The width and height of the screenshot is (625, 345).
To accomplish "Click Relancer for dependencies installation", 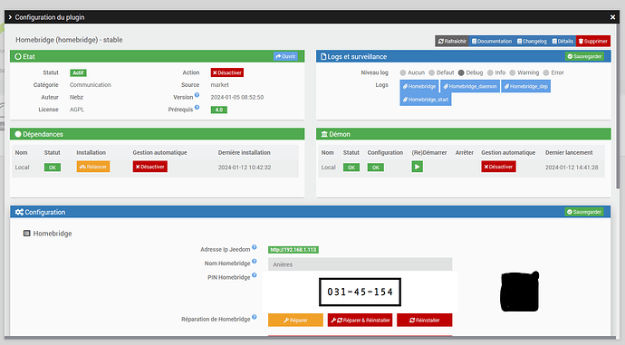I will point(93,167).
